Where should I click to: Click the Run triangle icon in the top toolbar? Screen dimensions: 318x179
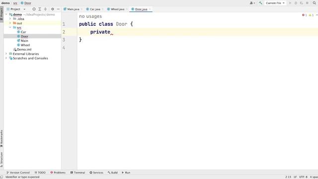pos(290,3)
